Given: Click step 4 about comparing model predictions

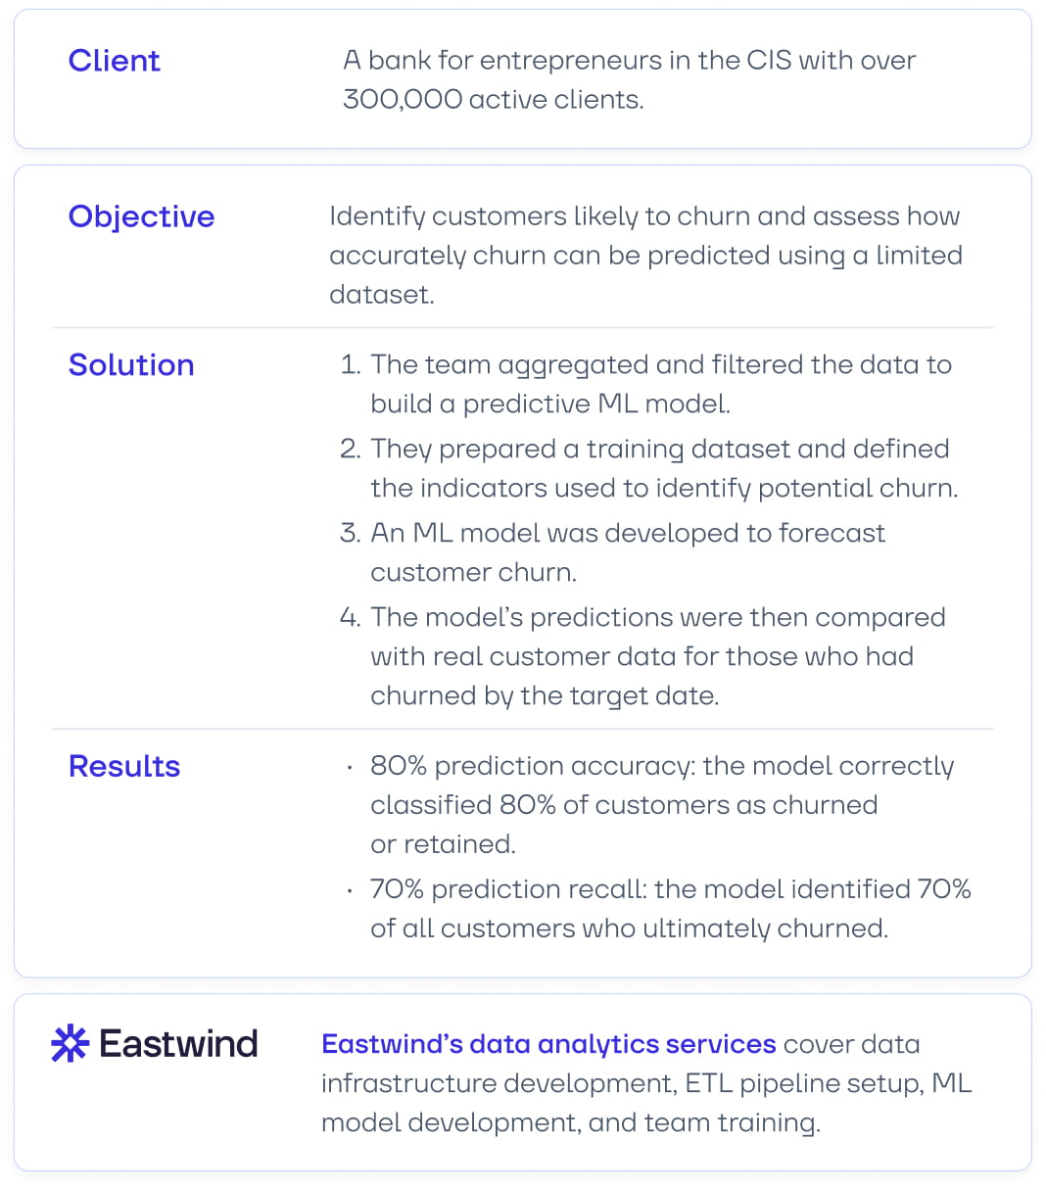Looking at the screenshot, I should click(656, 656).
